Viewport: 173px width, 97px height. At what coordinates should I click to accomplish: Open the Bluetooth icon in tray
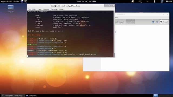click(154, 1)
